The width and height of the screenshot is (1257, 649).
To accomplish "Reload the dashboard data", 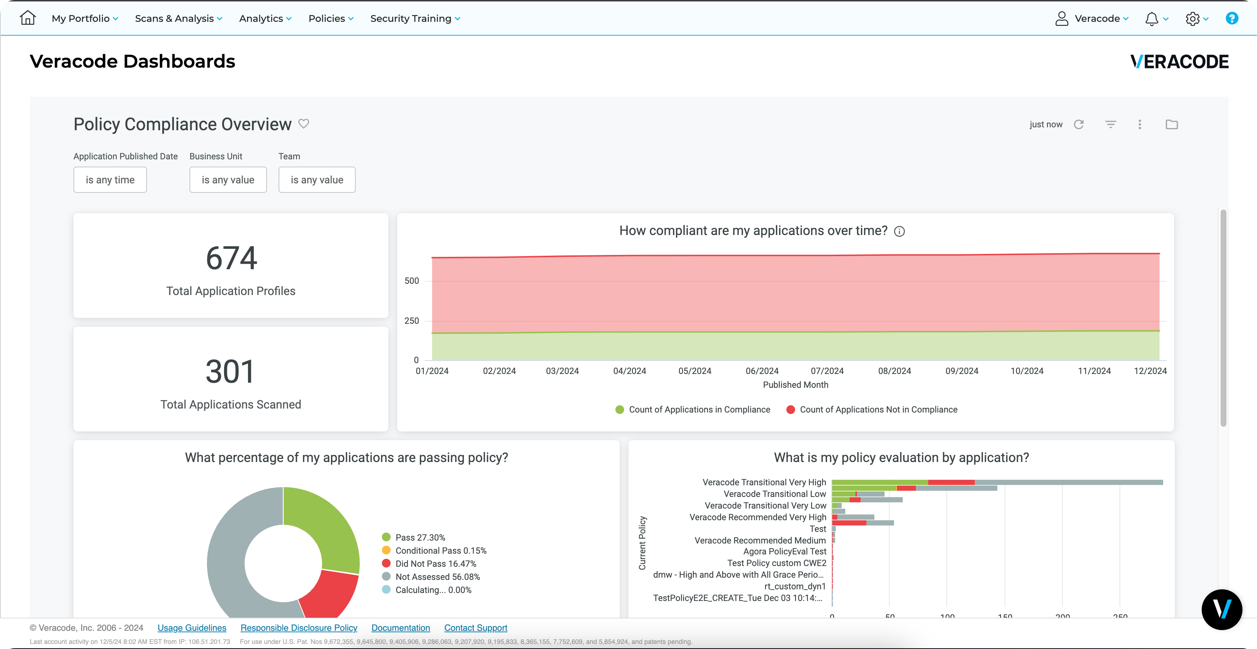I will (x=1078, y=124).
